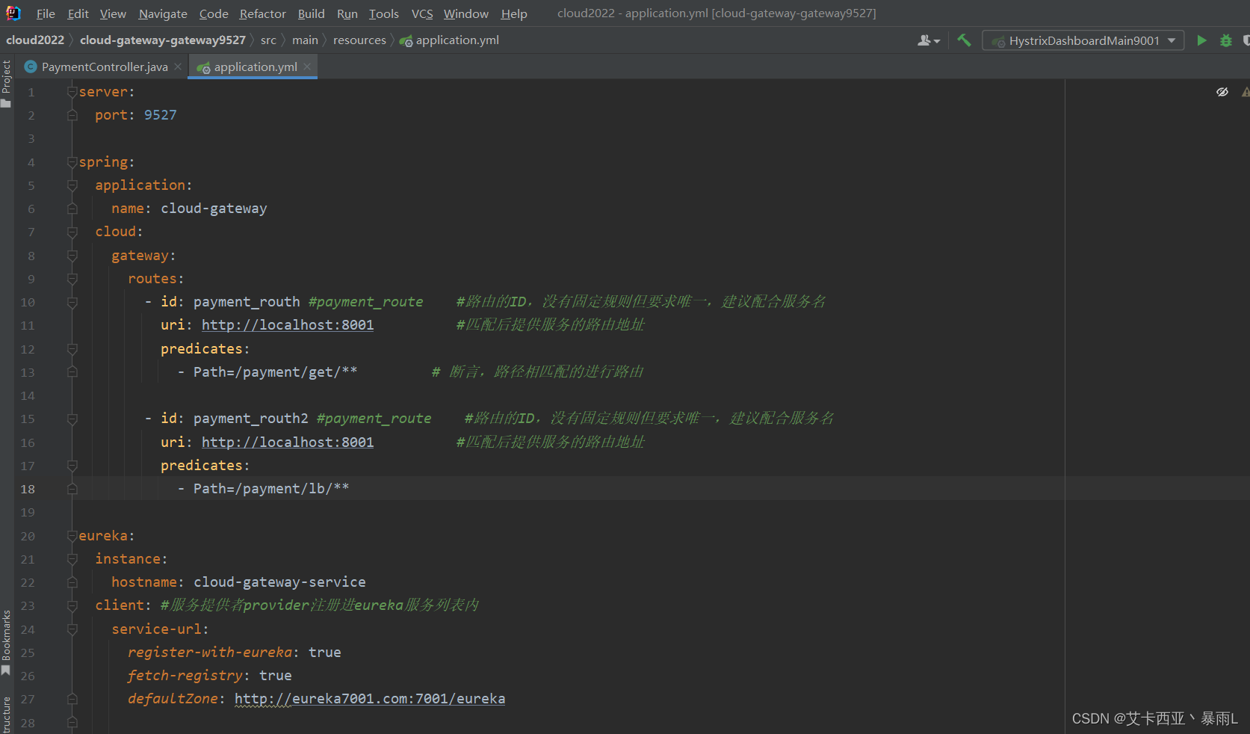
Task: Open the View menu
Action: coord(113,13)
